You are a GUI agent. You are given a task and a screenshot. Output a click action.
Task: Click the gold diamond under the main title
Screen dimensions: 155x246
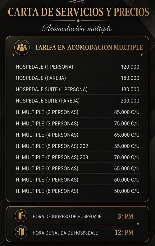click(78, 20)
